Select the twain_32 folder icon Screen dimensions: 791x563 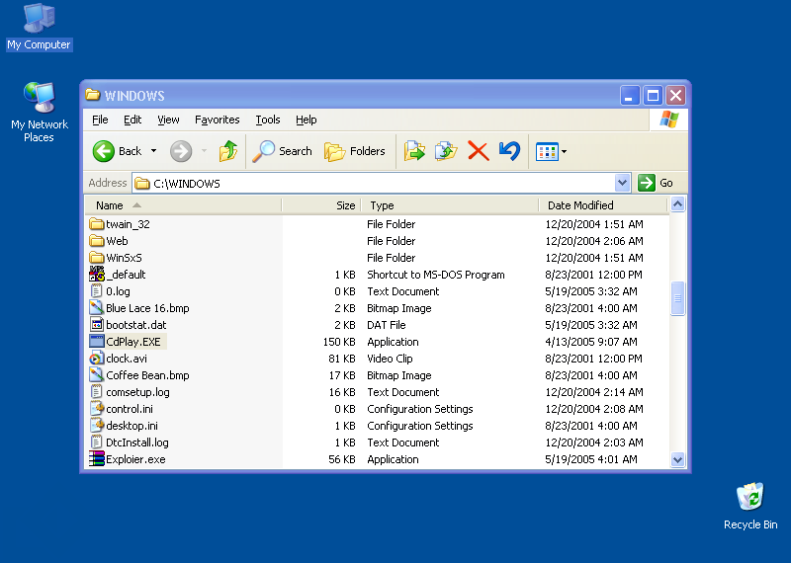pos(96,224)
